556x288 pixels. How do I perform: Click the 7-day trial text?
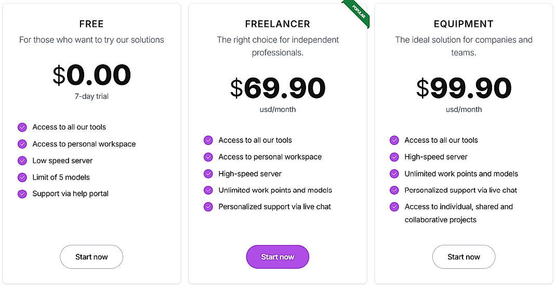click(x=91, y=96)
